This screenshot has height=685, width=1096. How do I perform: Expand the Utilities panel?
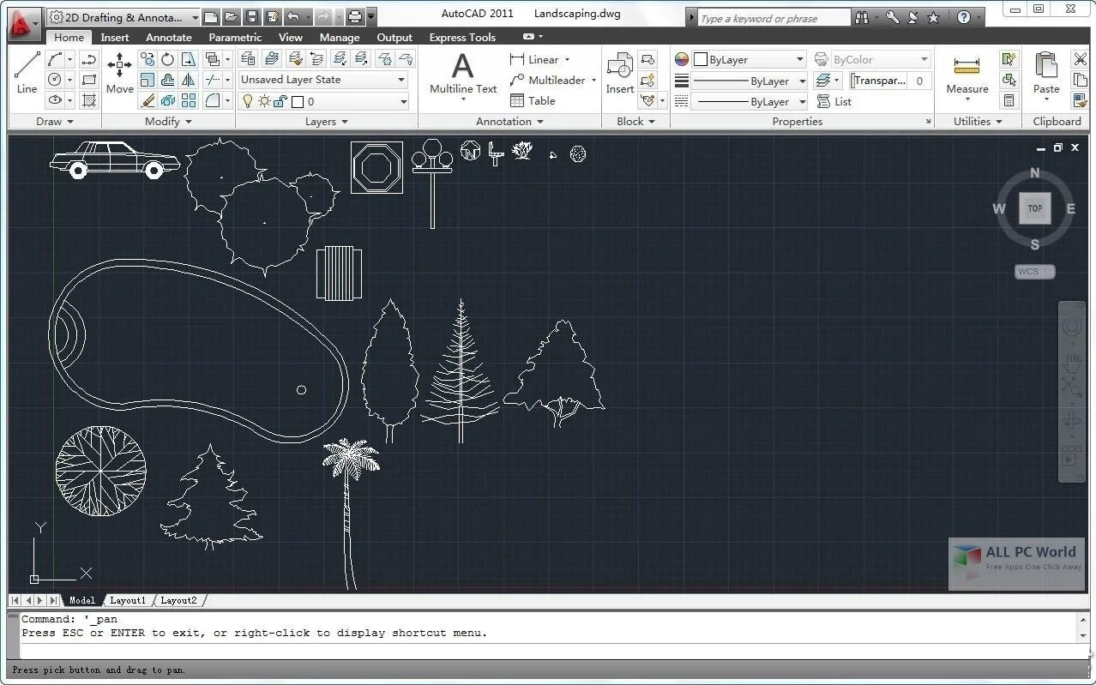point(978,122)
